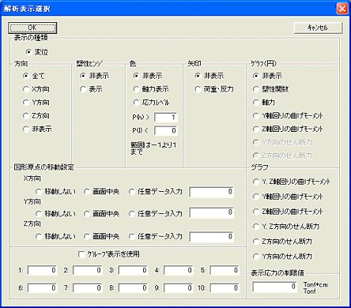Image resolution: width=351 pixels, height=308 pixels.
Task: Choose Z方向 radio in the 方向 group
Action: pyautogui.click(x=36, y=115)
